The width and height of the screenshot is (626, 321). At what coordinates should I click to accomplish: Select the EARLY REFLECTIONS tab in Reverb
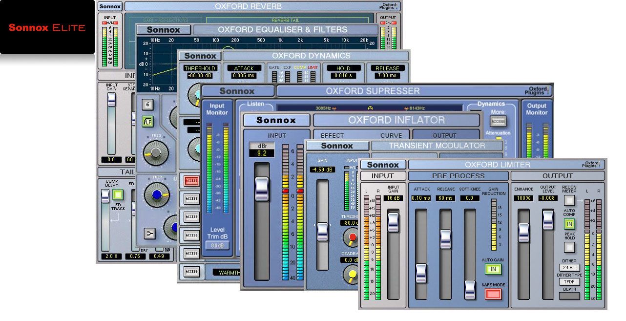click(x=166, y=21)
